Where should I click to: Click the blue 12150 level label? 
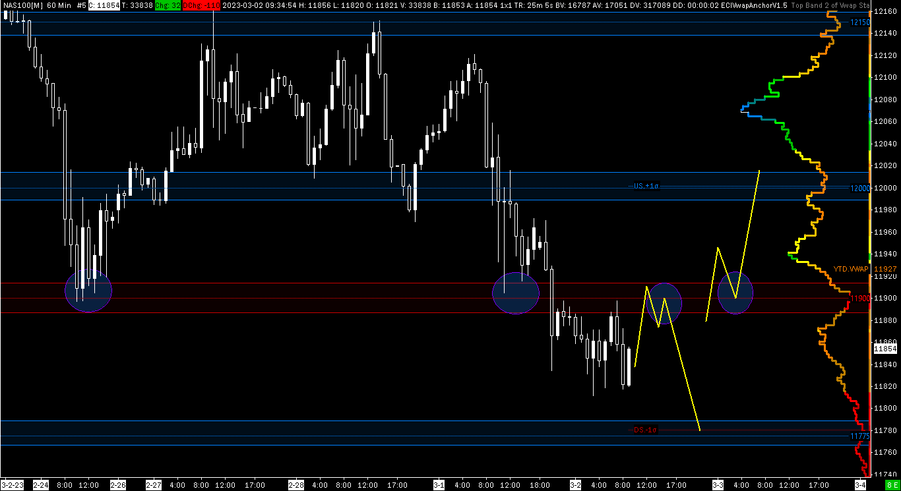pos(860,22)
